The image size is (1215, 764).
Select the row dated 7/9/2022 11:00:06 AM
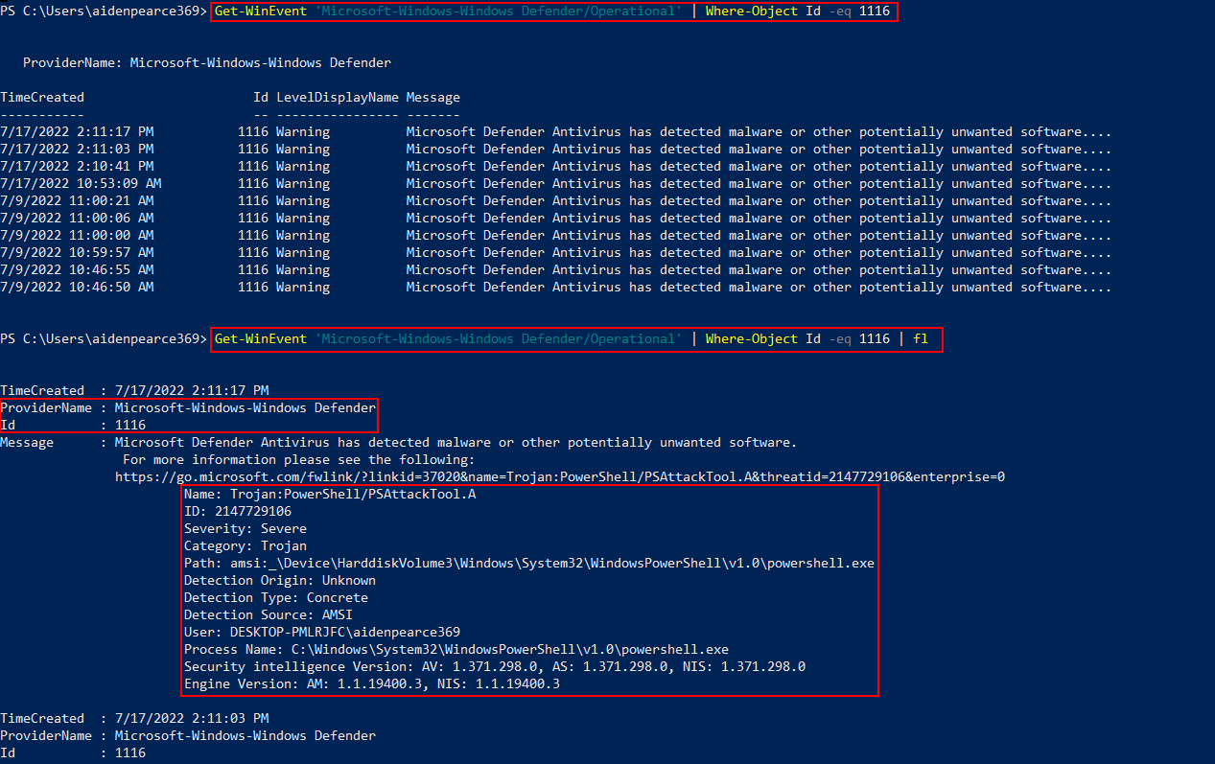pyautogui.click(x=556, y=219)
